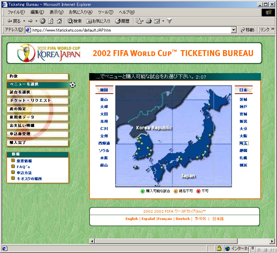The height and width of the screenshot is (253, 277).
Task: Choose the 釜山 venue in Korea list
Action: [104, 100]
